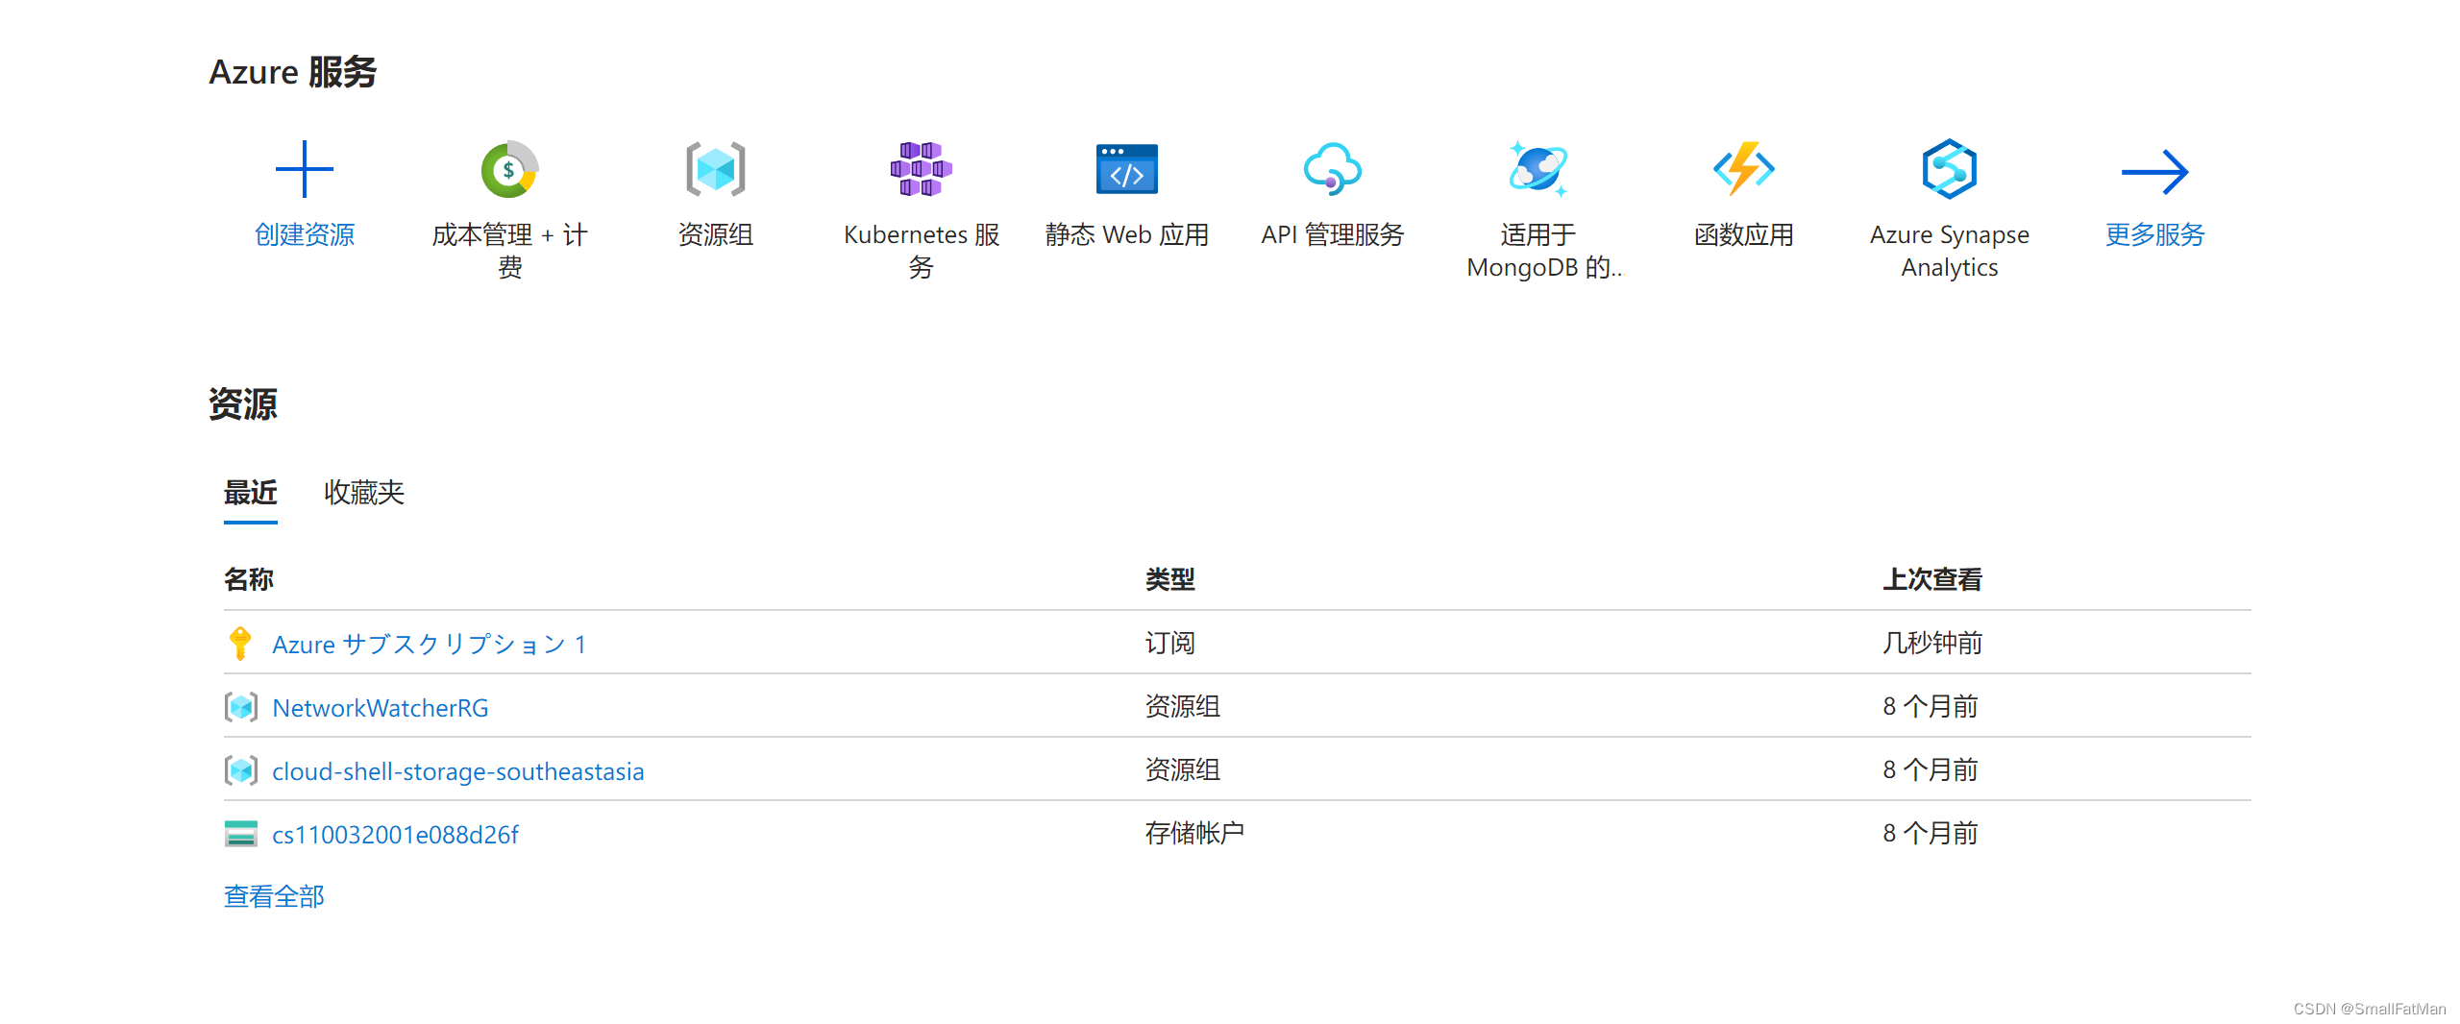This screenshot has width=2460, height=1024.
Task: Click the 存储帐户 type cell
Action: tap(1194, 833)
